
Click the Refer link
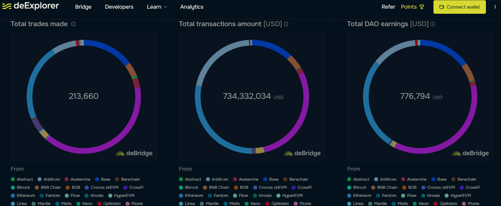pos(388,7)
